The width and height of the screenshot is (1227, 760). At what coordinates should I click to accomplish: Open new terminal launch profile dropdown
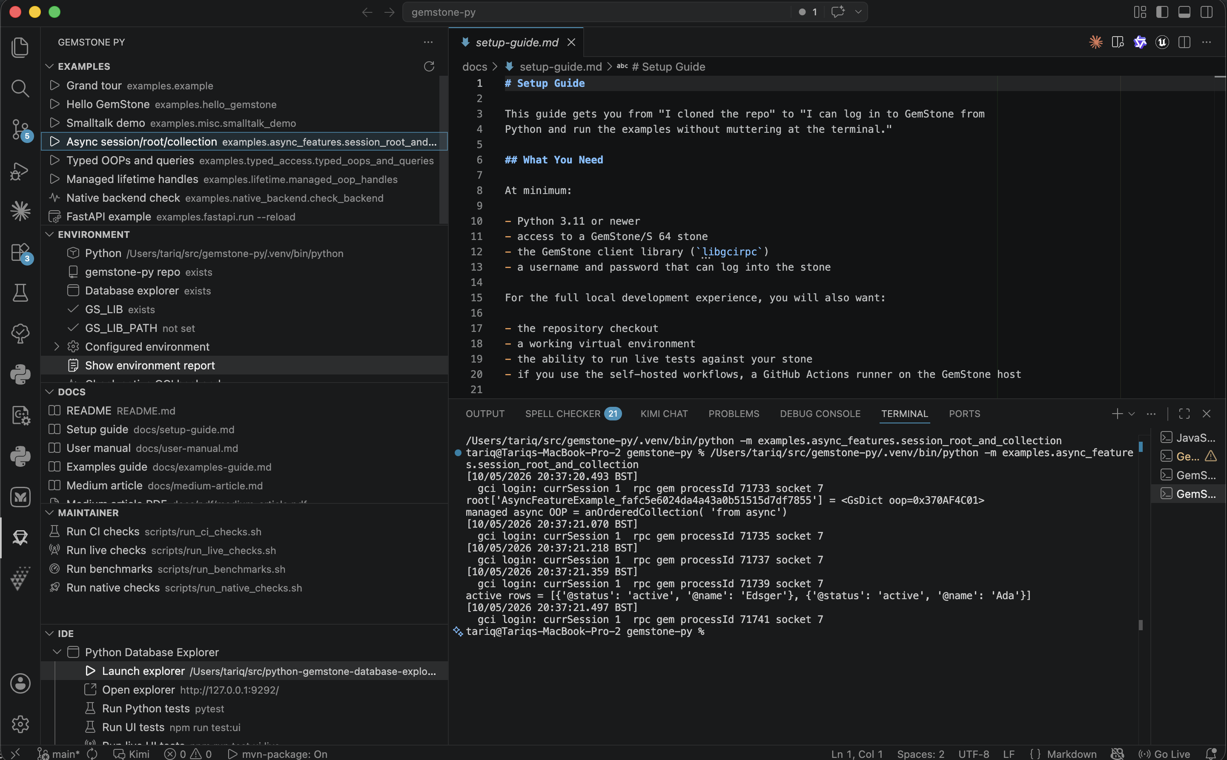pyautogui.click(x=1132, y=414)
